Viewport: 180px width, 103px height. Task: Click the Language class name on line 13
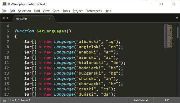[x=64, y=73]
